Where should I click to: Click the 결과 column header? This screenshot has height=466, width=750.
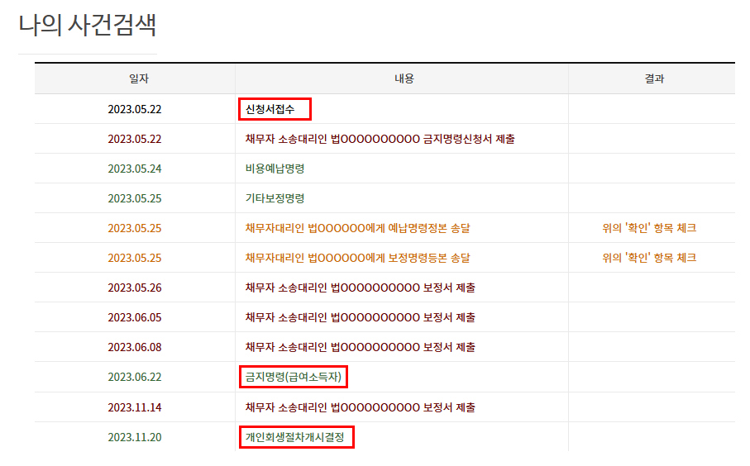(x=654, y=79)
